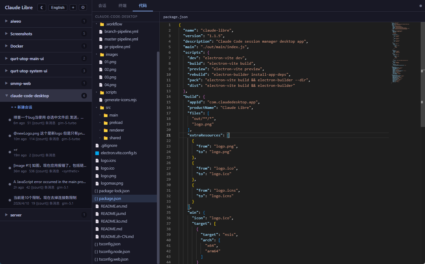Image resolution: width=425 pixels, height=264 pixels.
Task: Click the file icon of generate-icons.mjs
Action: pyautogui.click(x=101, y=100)
